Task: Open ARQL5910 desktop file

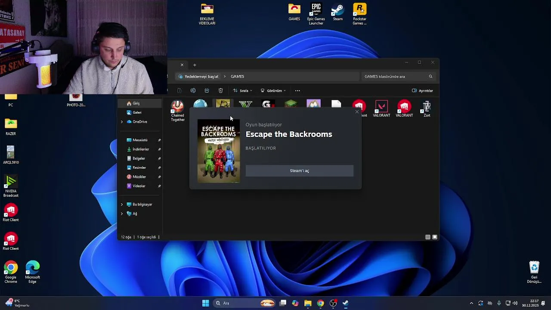Action: (x=11, y=155)
